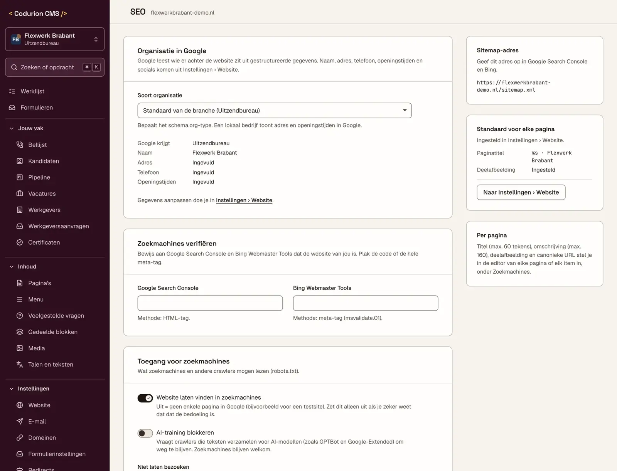The height and width of the screenshot is (471, 617).
Task: Click the flexwerkbrabant-demo.nl header text
Action: point(182,13)
